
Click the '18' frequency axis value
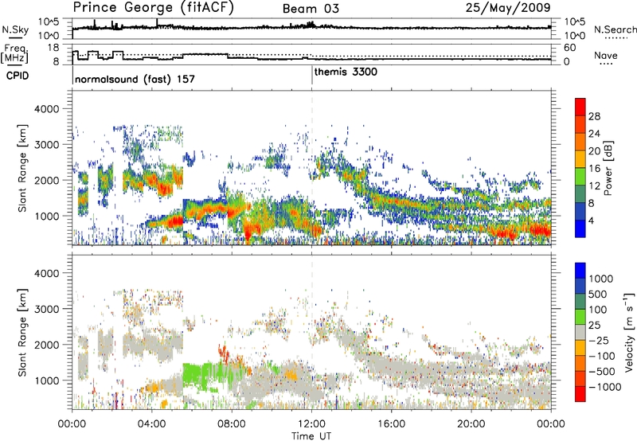tap(53, 48)
